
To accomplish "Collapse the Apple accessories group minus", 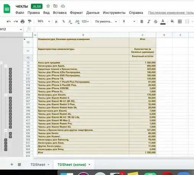I will [x=6, y=66].
